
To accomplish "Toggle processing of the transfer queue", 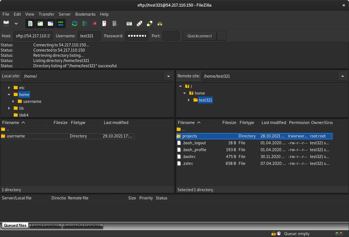I will point(85,24).
